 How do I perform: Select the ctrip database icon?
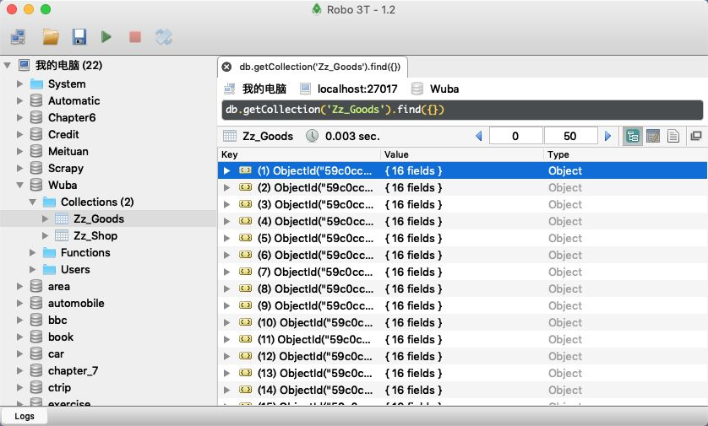point(36,388)
